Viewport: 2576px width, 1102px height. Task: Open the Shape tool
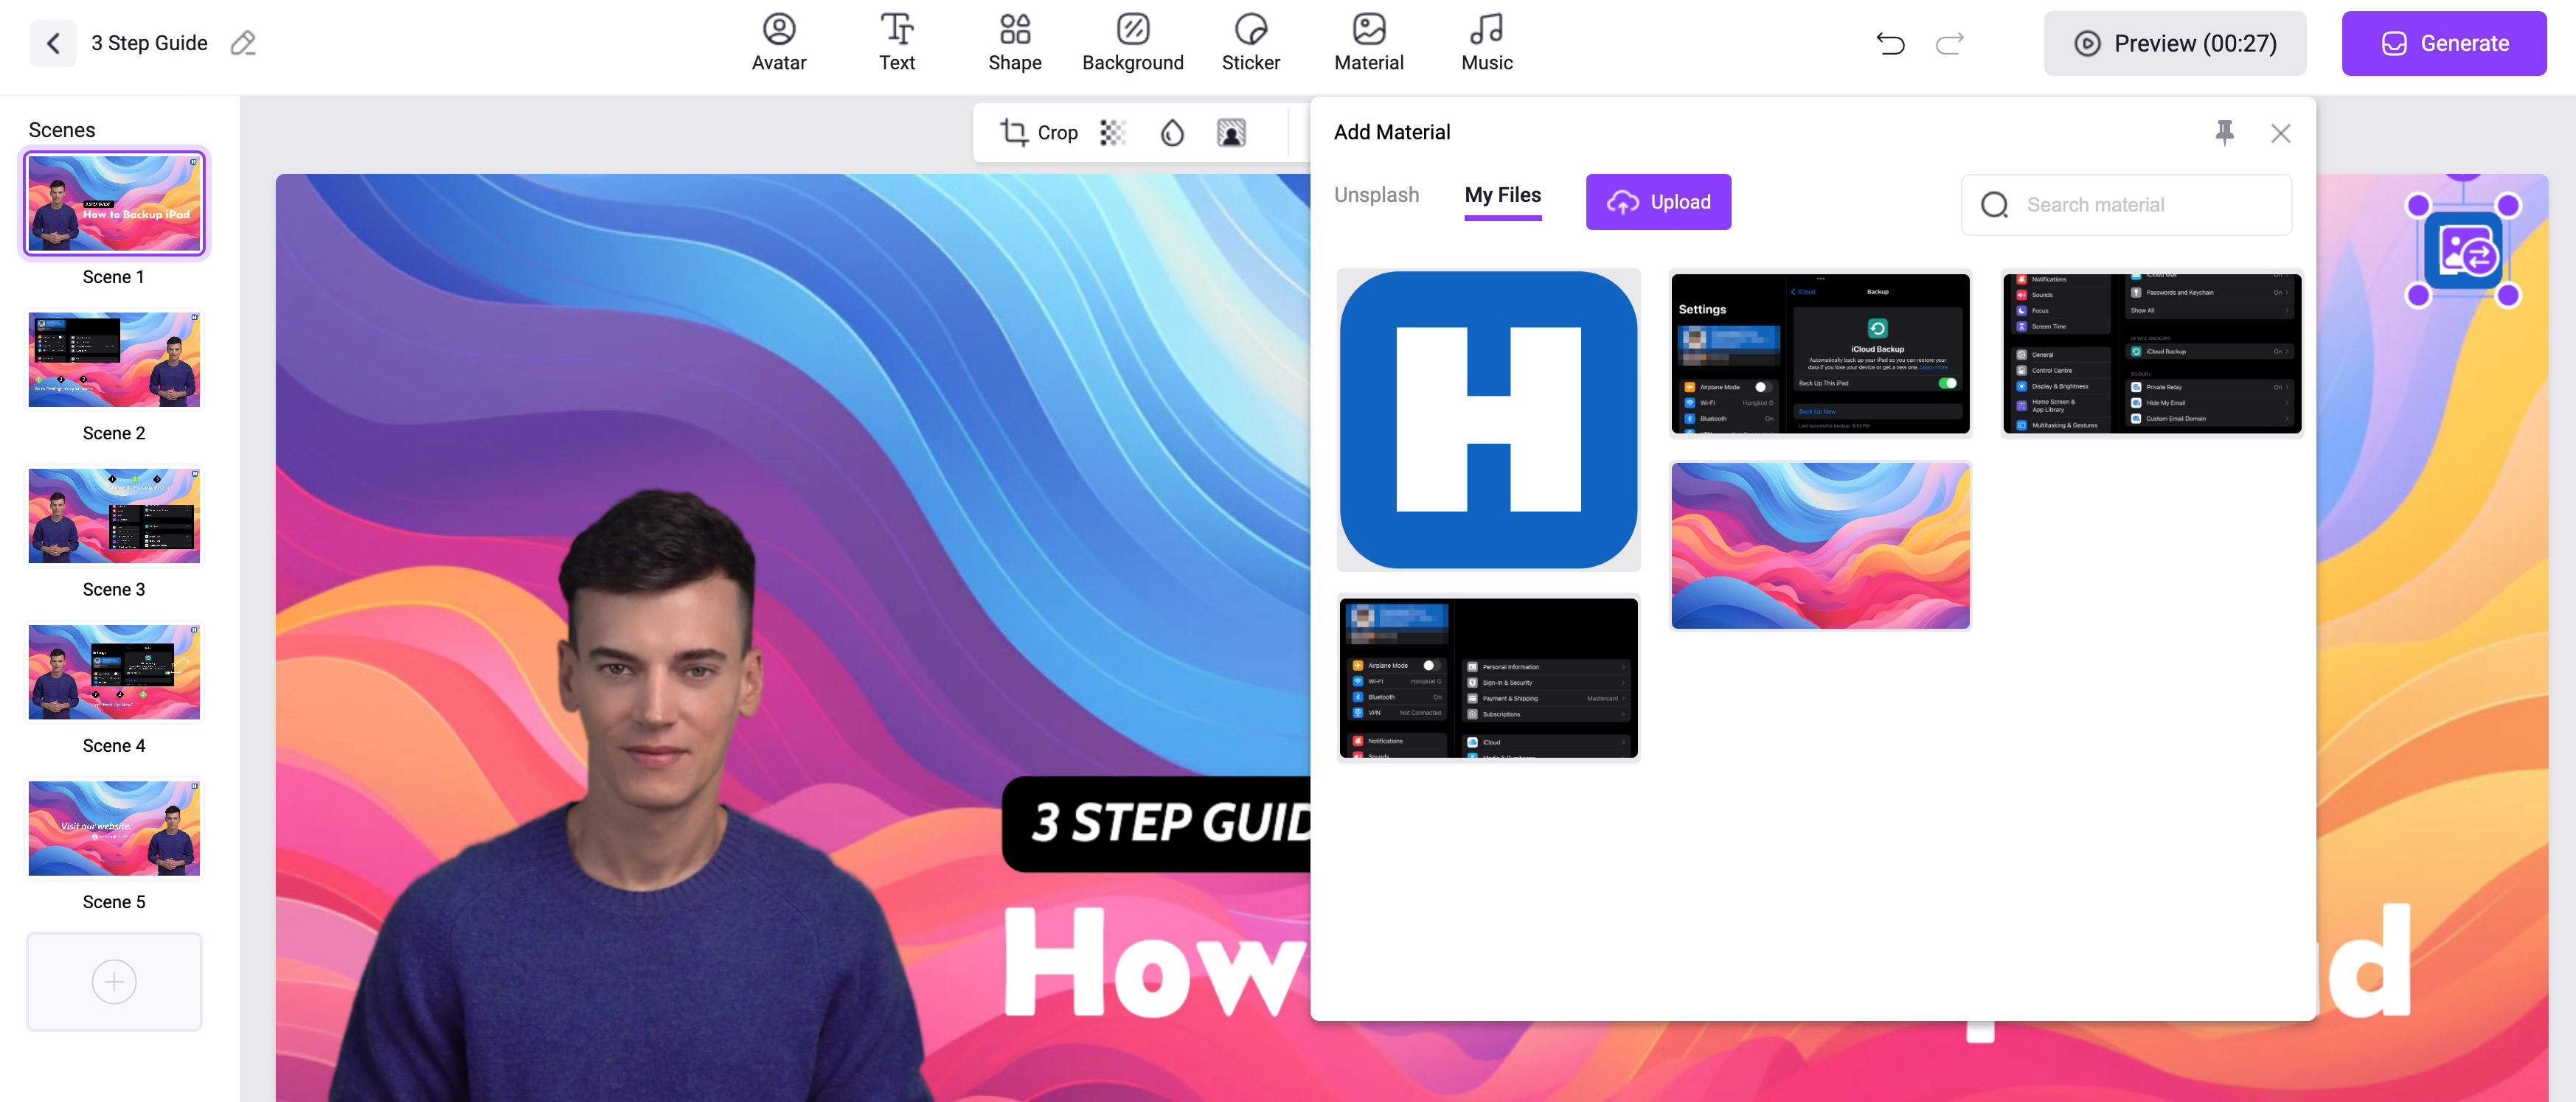tap(1015, 43)
